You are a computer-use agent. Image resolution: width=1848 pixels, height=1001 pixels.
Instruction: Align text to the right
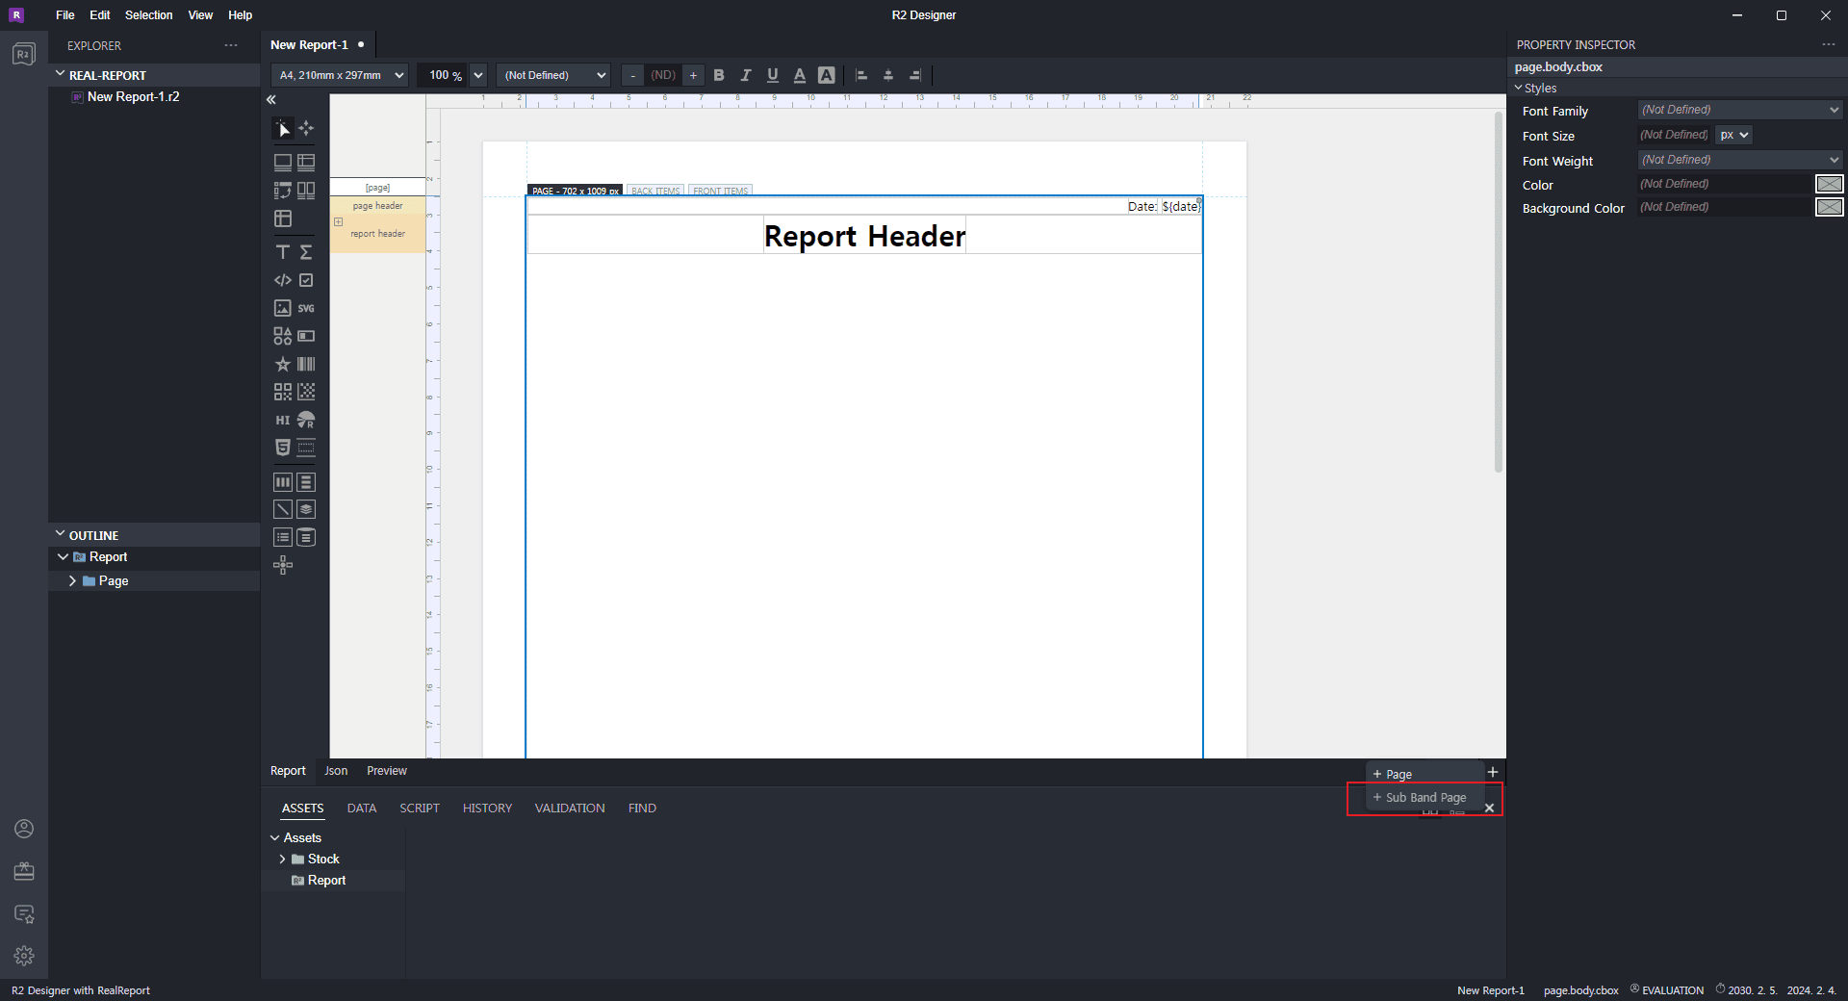(x=915, y=75)
